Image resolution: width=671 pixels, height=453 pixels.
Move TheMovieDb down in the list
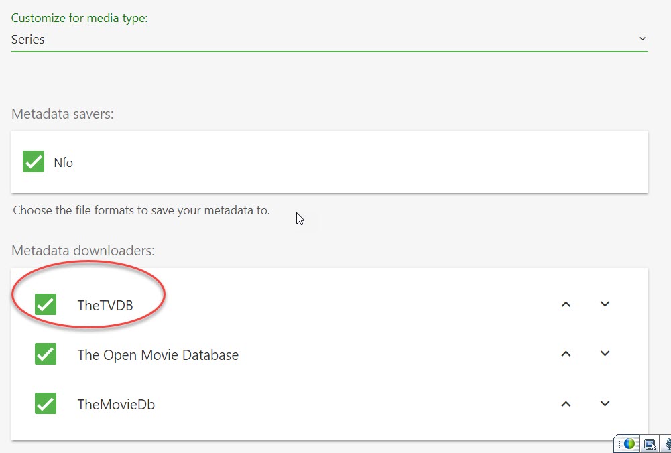coord(605,403)
